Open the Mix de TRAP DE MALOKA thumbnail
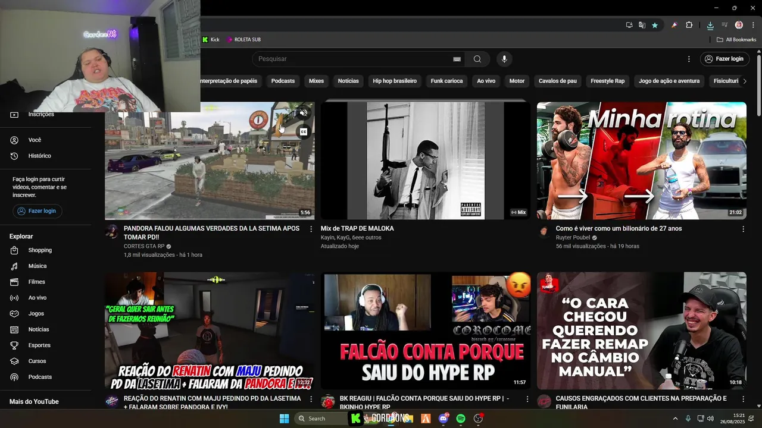The image size is (762, 428). (x=425, y=160)
